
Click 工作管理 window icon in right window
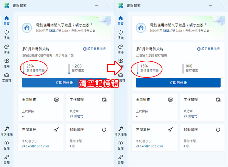point(218,100)
